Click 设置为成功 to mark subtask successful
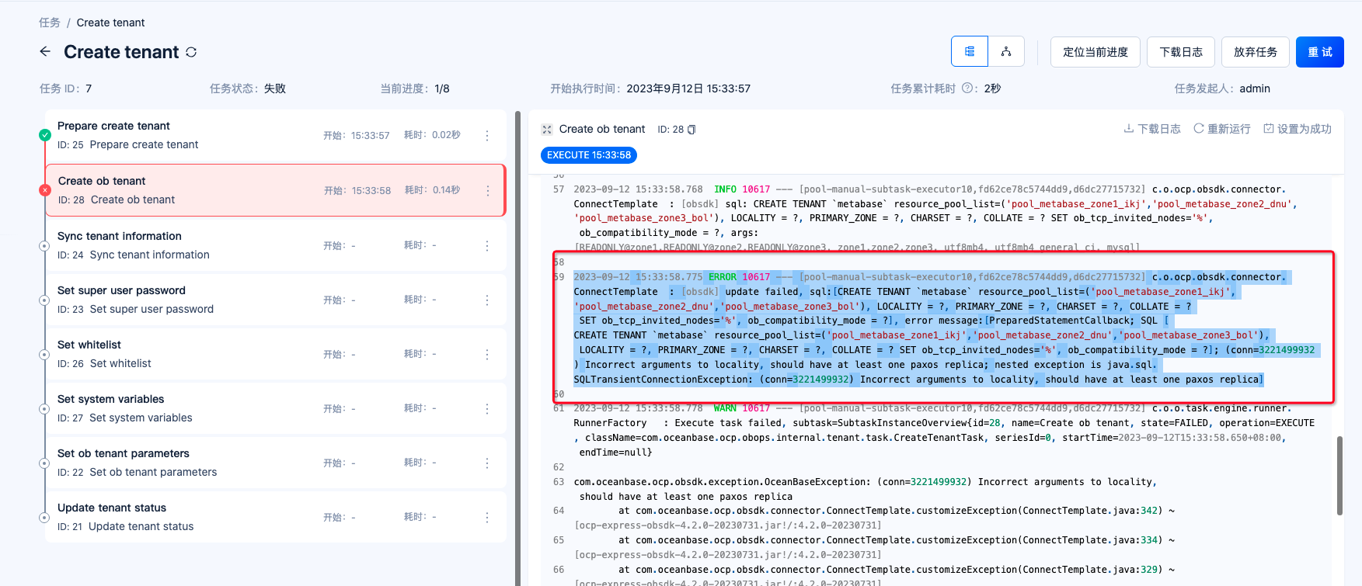The height and width of the screenshot is (586, 1362). pos(1298,129)
